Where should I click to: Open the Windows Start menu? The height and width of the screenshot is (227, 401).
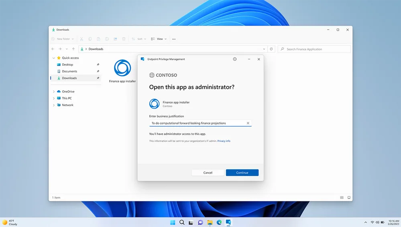click(173, 223)
